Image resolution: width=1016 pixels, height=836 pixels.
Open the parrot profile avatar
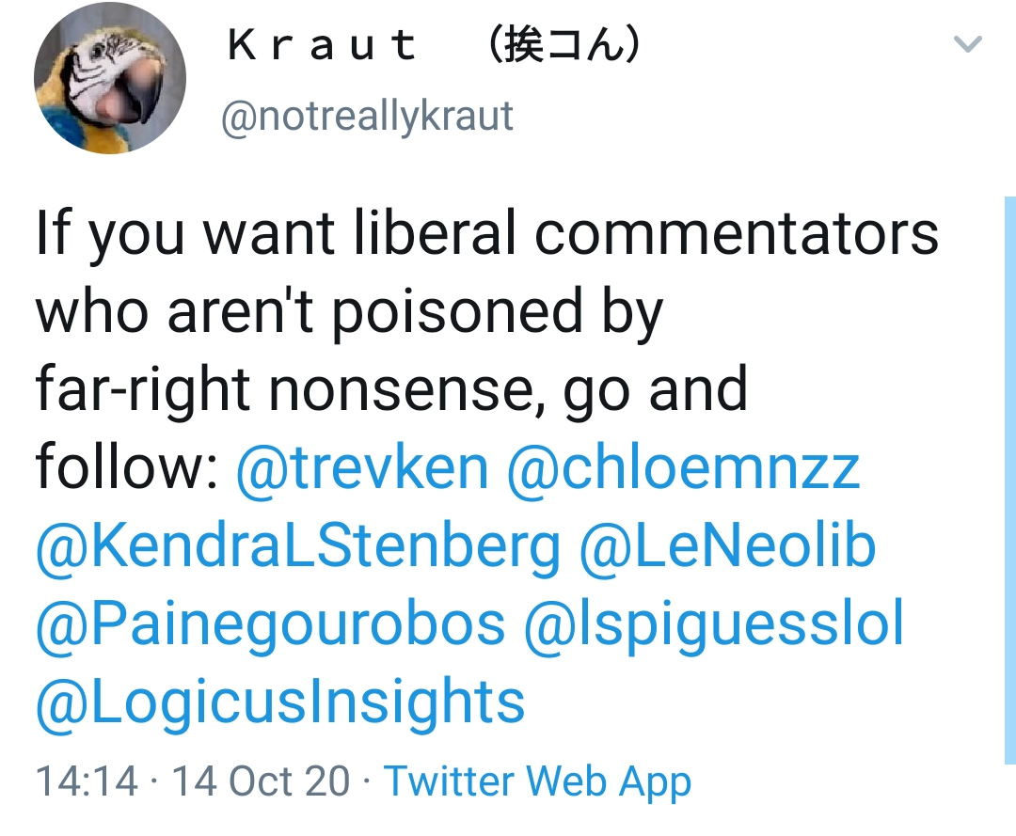[109, 78]
